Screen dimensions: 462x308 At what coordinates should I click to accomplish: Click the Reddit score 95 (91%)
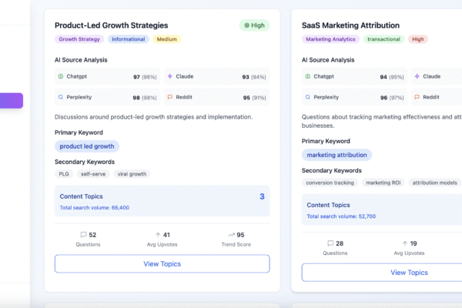click(254, 98)
